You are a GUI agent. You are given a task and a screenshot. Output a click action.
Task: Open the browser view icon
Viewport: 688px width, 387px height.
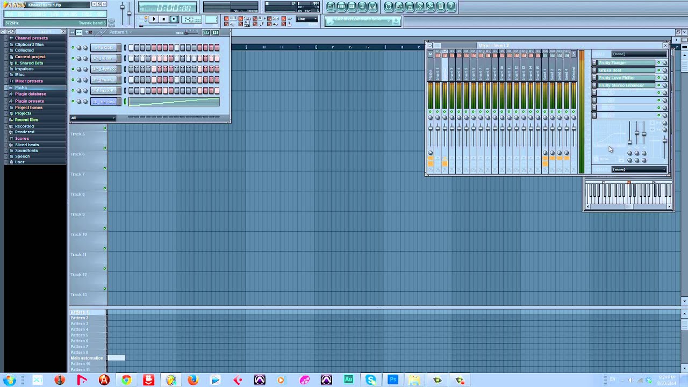[362, 6]
